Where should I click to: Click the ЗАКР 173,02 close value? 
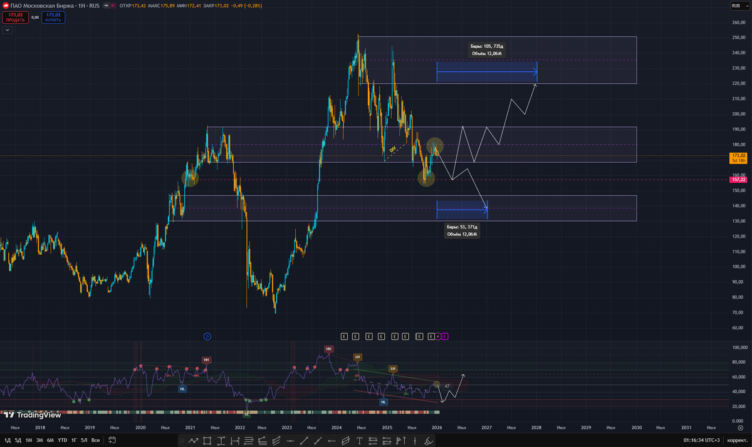click(x=217, y=5)
